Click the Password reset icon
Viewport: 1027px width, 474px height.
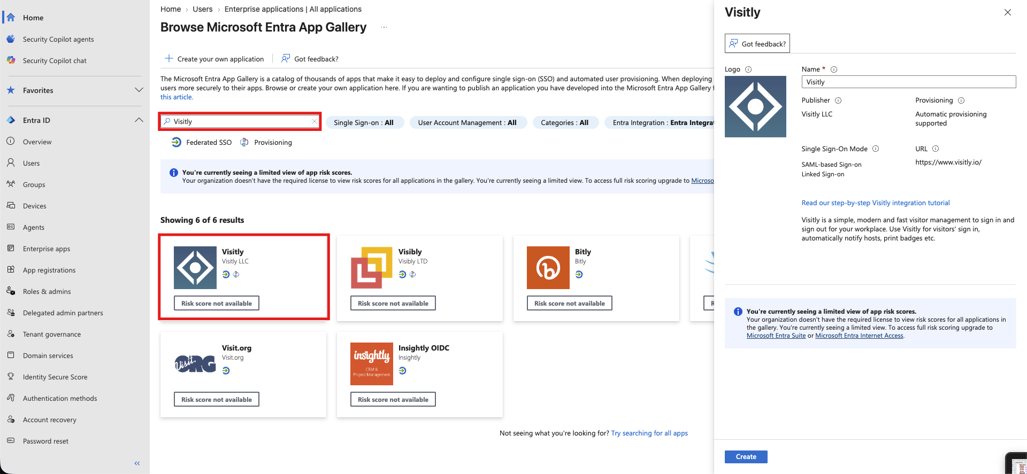[x=11, y=441]
